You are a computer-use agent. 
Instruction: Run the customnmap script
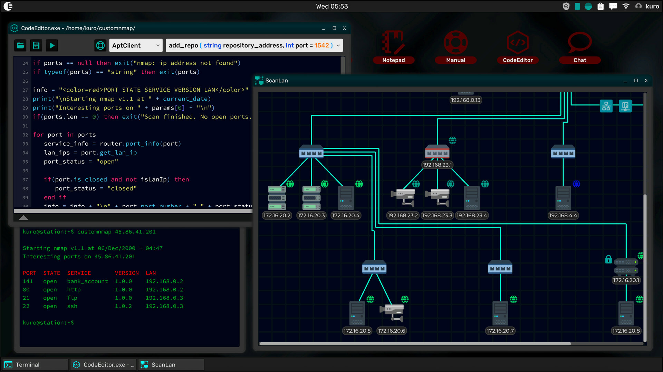point(52,45)
